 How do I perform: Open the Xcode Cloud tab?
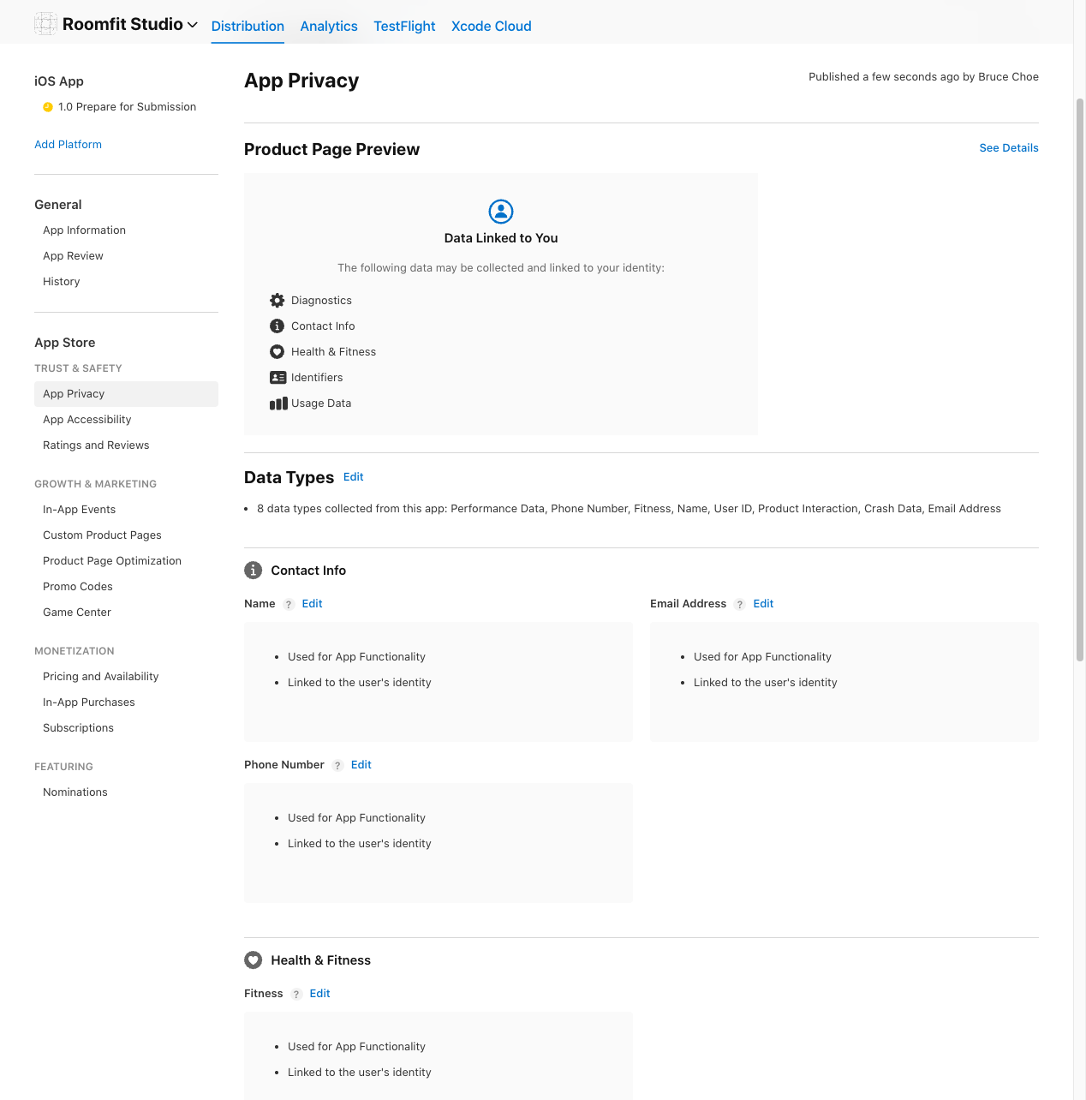pos(491,26)
